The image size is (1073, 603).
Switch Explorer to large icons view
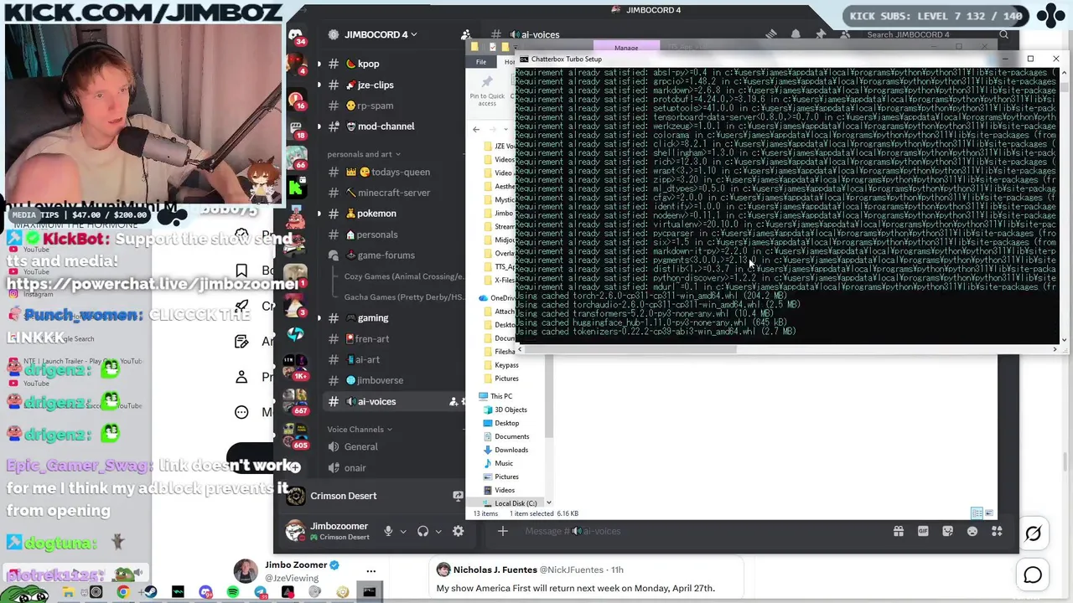(989, 513)
